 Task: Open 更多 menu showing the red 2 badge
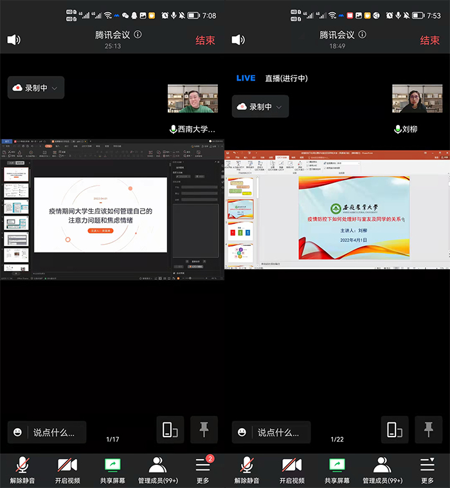click(203, 470)
